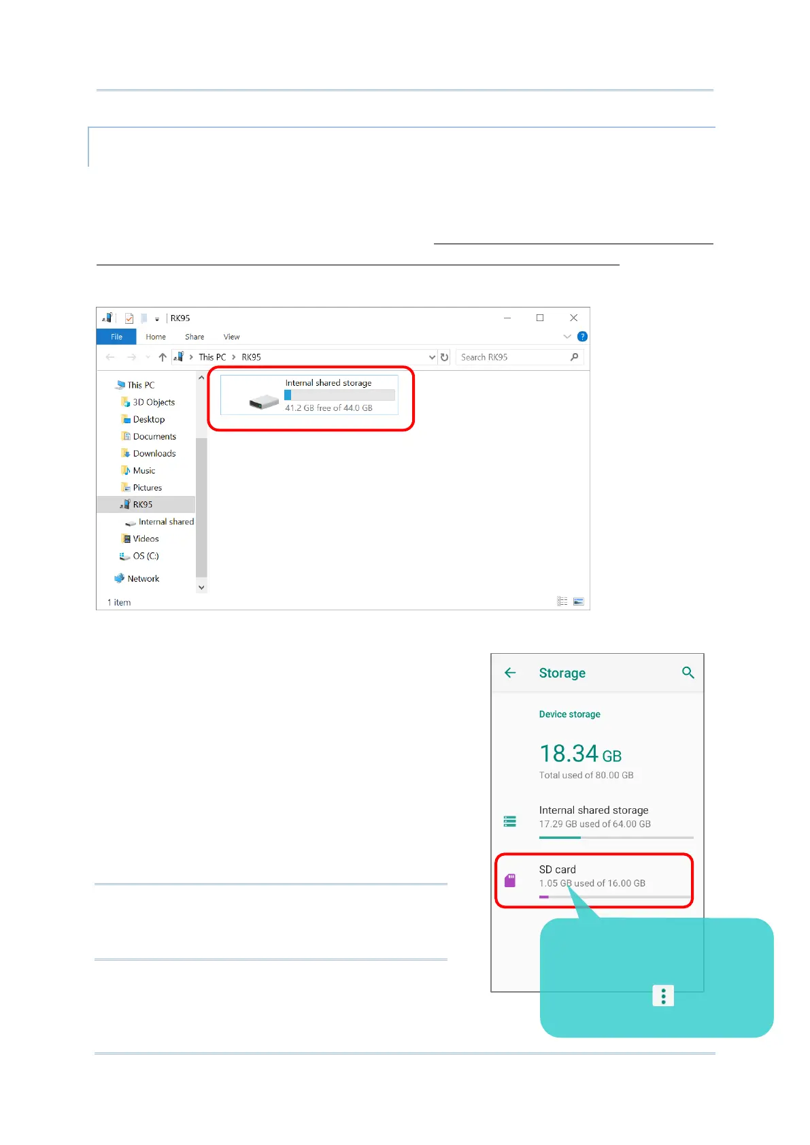Open Explorer help question mark icon

click(x=582, y=337)
